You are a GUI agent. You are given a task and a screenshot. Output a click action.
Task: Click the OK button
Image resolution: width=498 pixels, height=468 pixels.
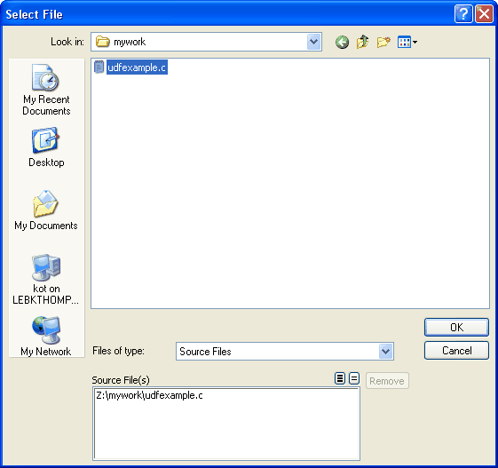coord(456,327)
